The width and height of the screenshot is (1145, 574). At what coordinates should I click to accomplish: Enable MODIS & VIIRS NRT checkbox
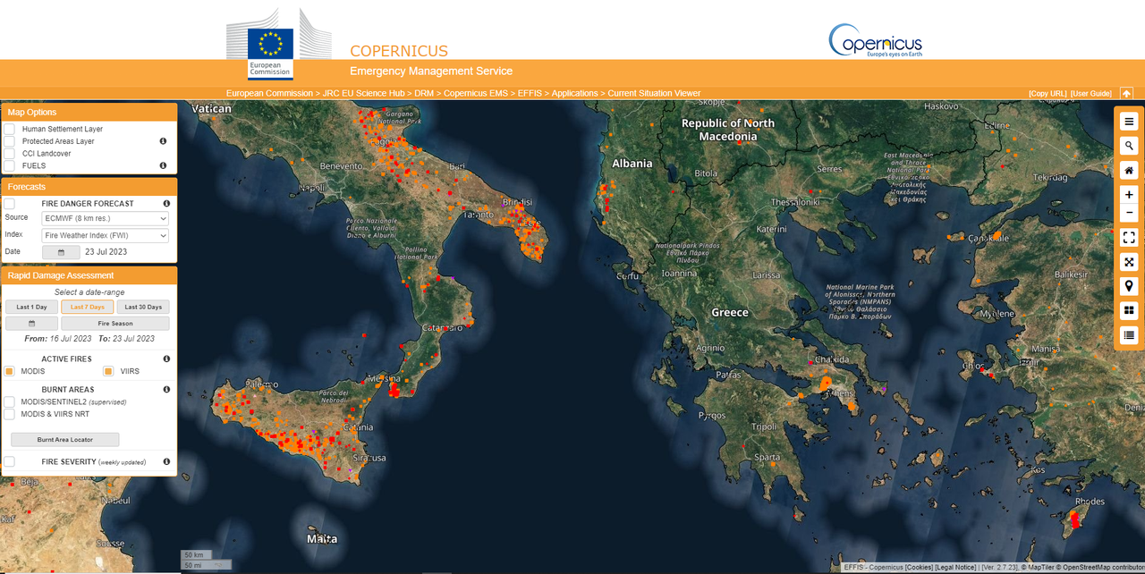(x=9, y=415)
